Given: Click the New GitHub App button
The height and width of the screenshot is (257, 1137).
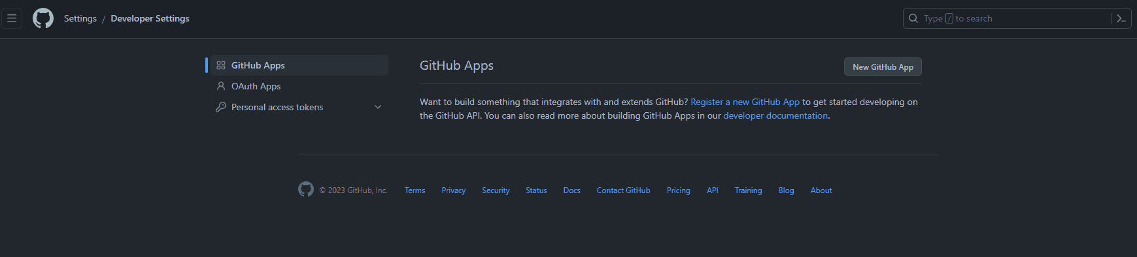Looking at the screenshot, I should [x=883, y=67].
